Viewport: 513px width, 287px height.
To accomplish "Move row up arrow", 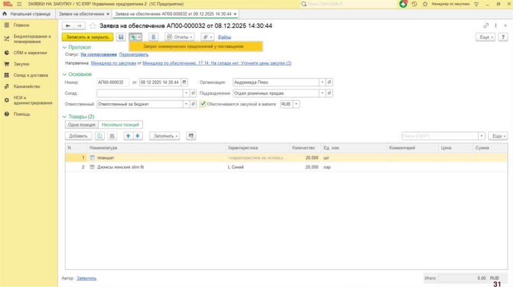I will (x=128, y=136).
